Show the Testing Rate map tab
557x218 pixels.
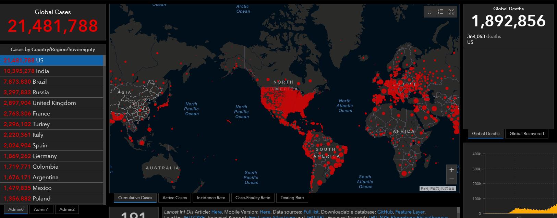click(x=292, y=198)
